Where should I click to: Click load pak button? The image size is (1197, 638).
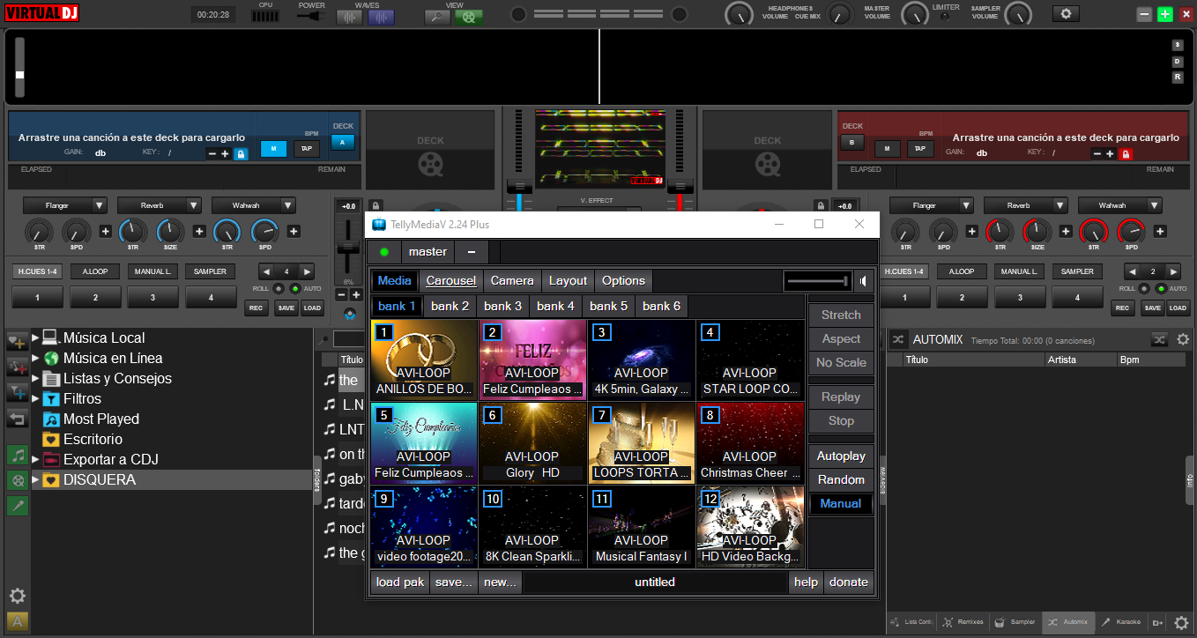(x=400, y=582)
